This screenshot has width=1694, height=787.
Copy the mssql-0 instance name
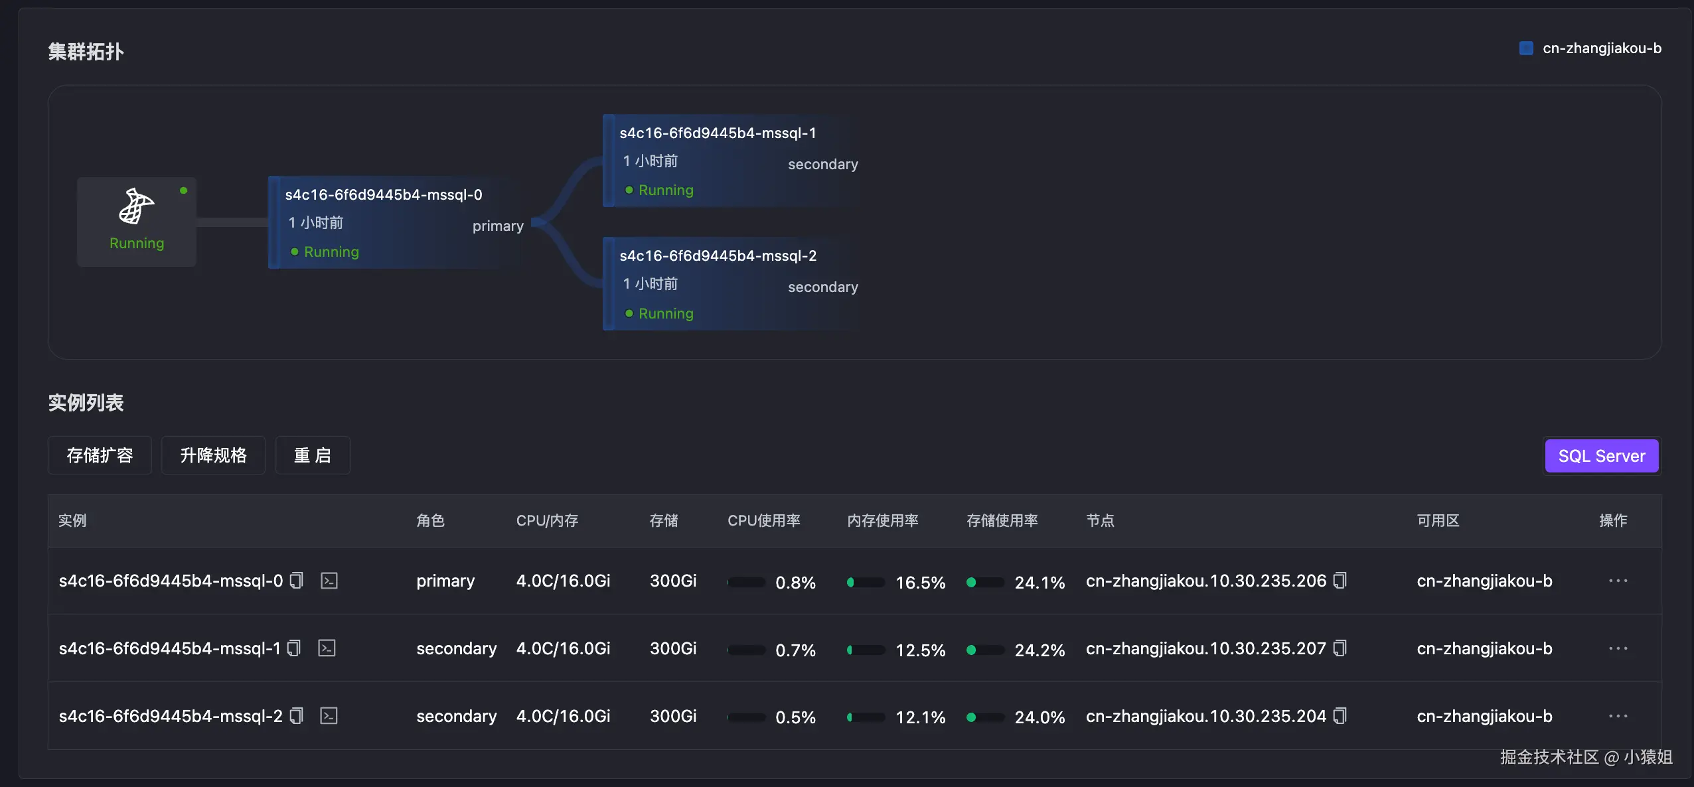[297, 581]
